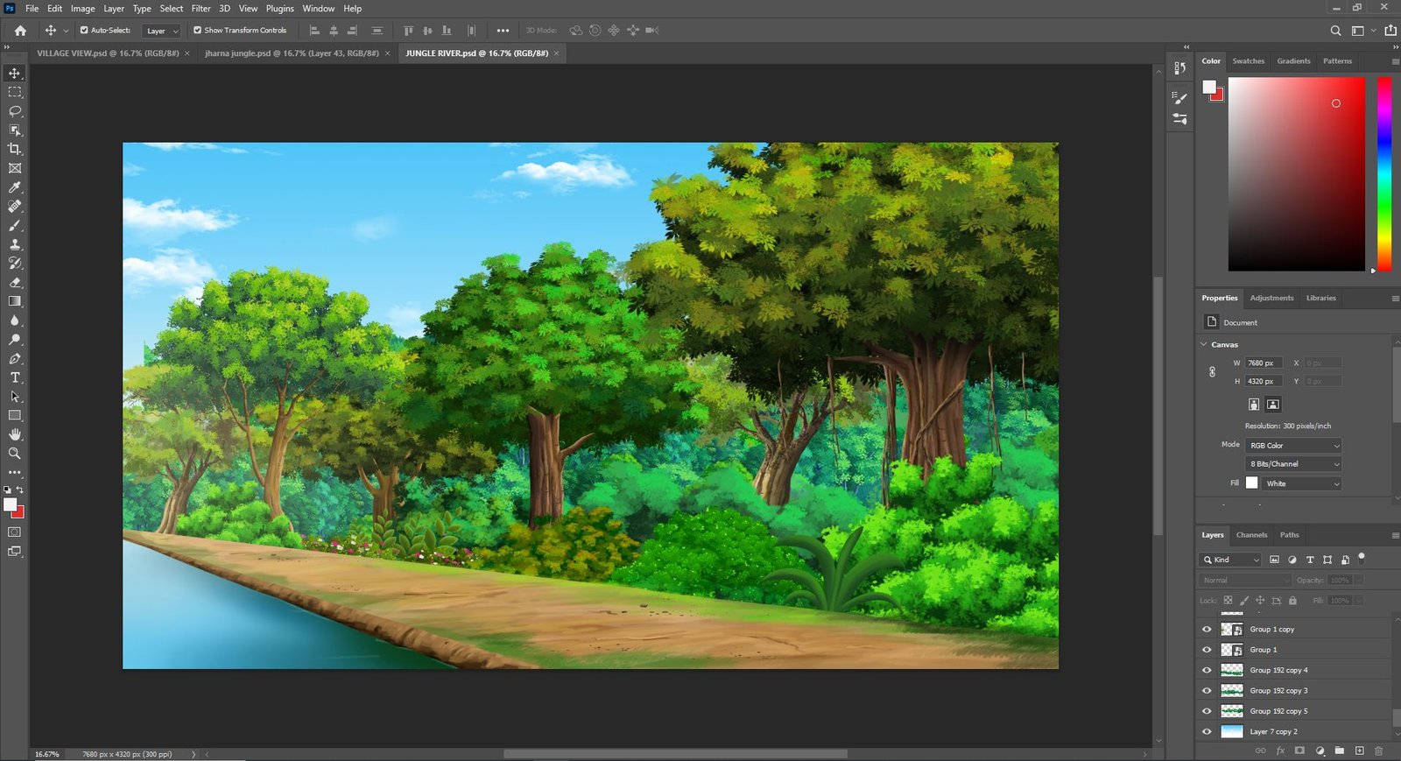This screenshot has width=1401, height=761.
Task: Select the Eraser tool
Action: pos(15,283)
